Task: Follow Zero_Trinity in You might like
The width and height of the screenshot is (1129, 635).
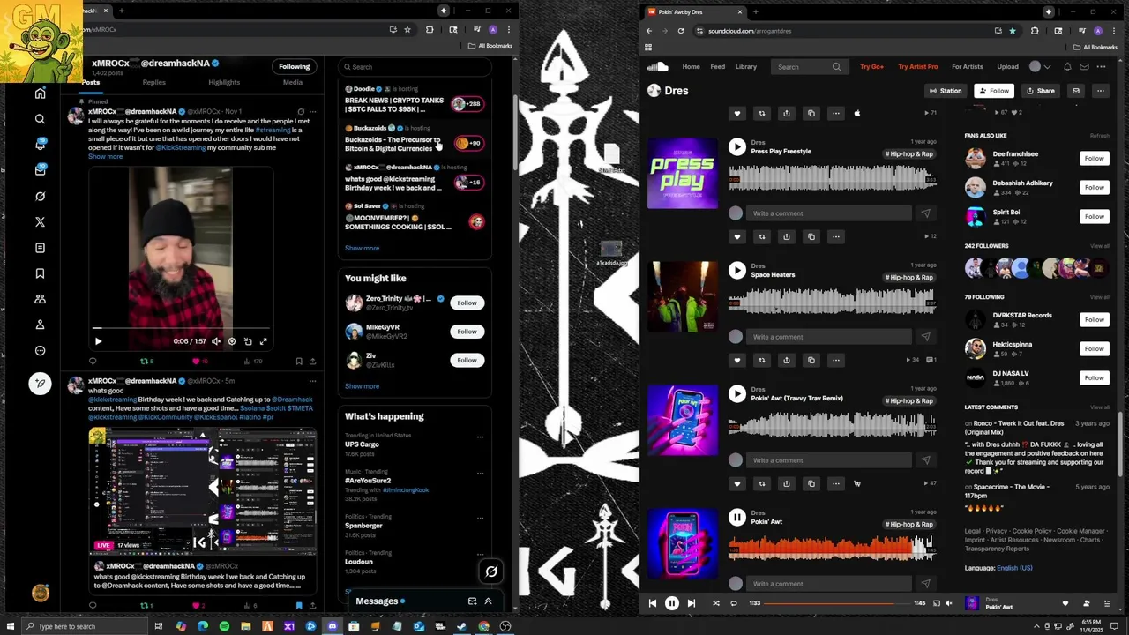Action: [x=467, y=303]
